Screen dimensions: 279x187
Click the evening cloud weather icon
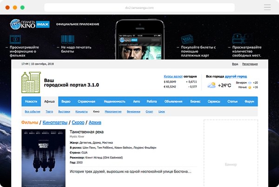250,83
